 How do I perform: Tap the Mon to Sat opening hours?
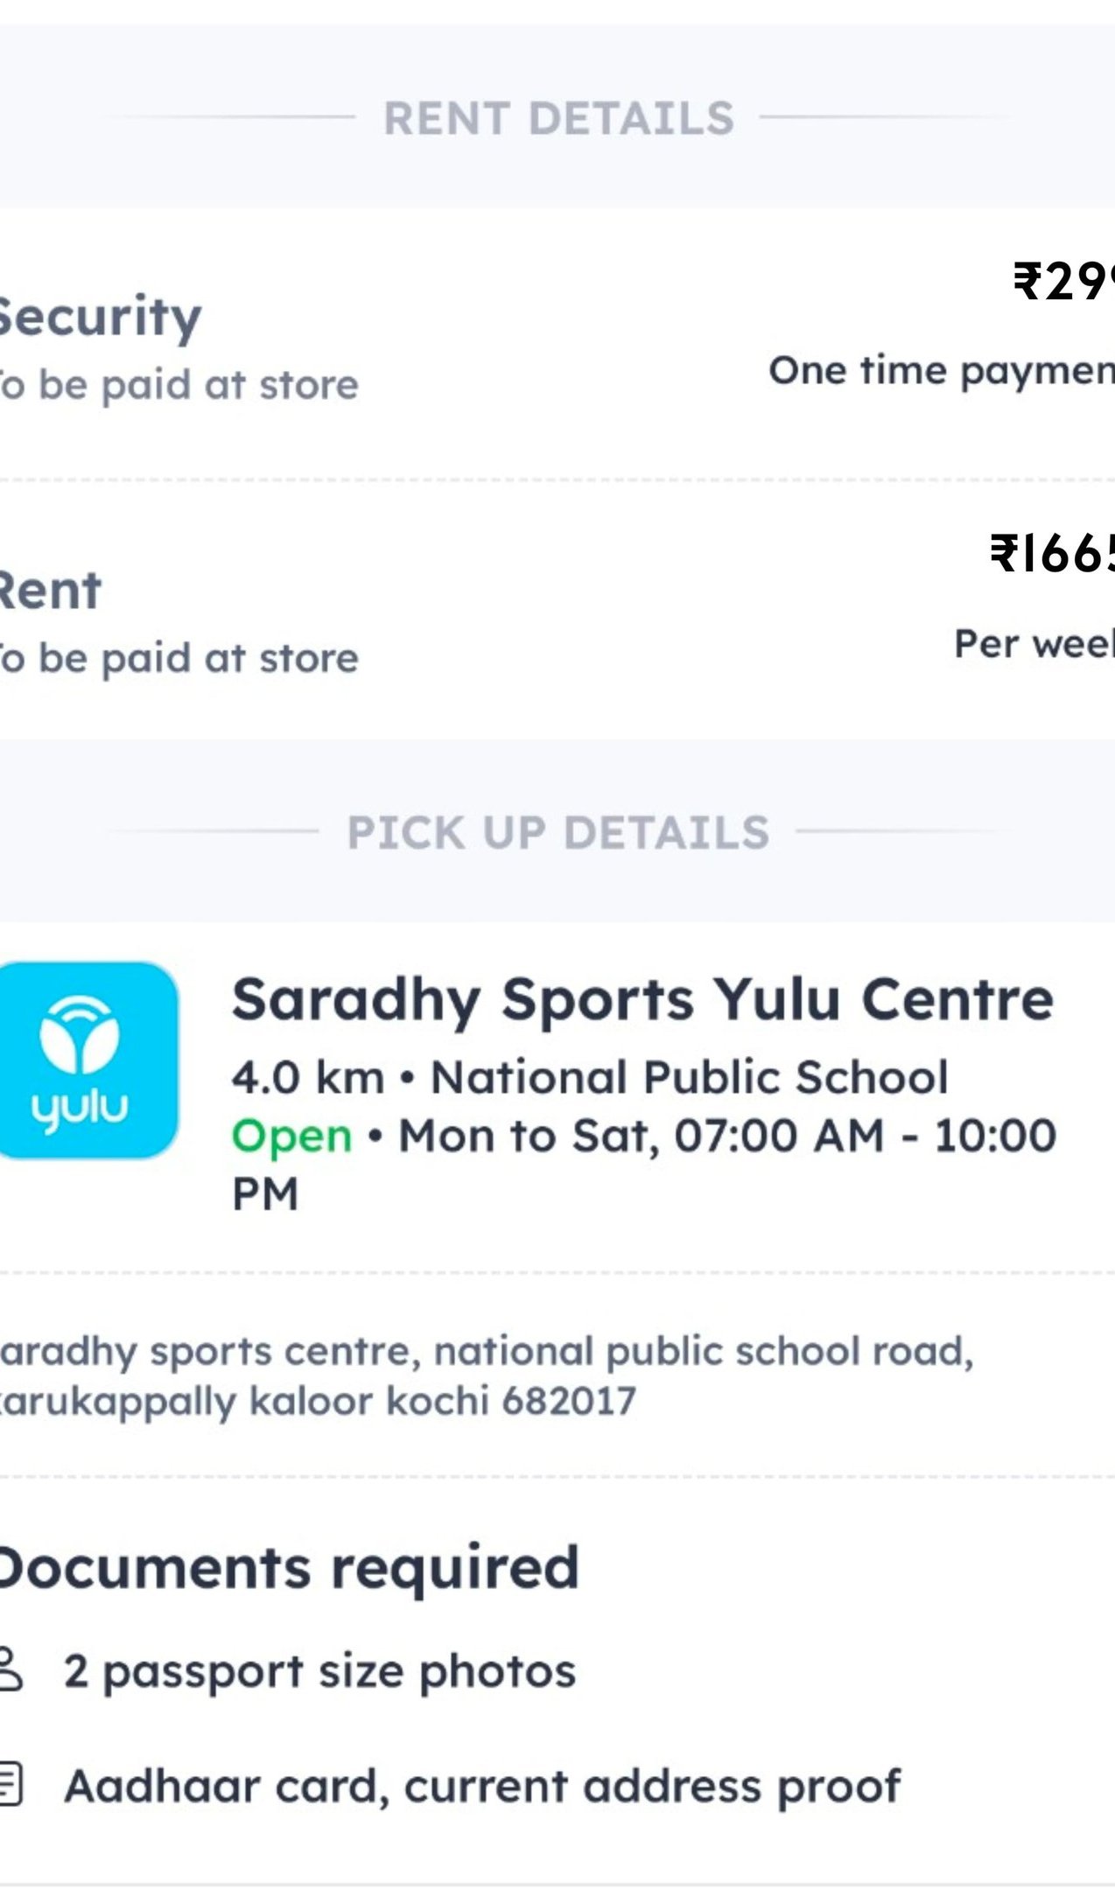(x=726, y=1136)
